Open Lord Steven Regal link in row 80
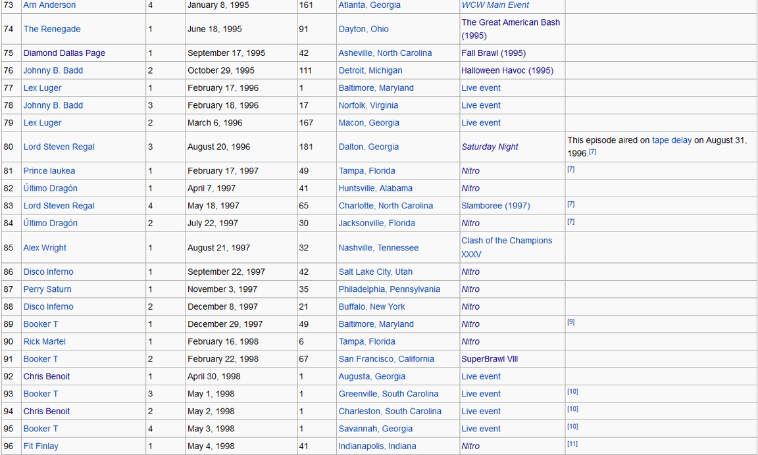Viewport: 758px width, 455px height. click(59, 147)
